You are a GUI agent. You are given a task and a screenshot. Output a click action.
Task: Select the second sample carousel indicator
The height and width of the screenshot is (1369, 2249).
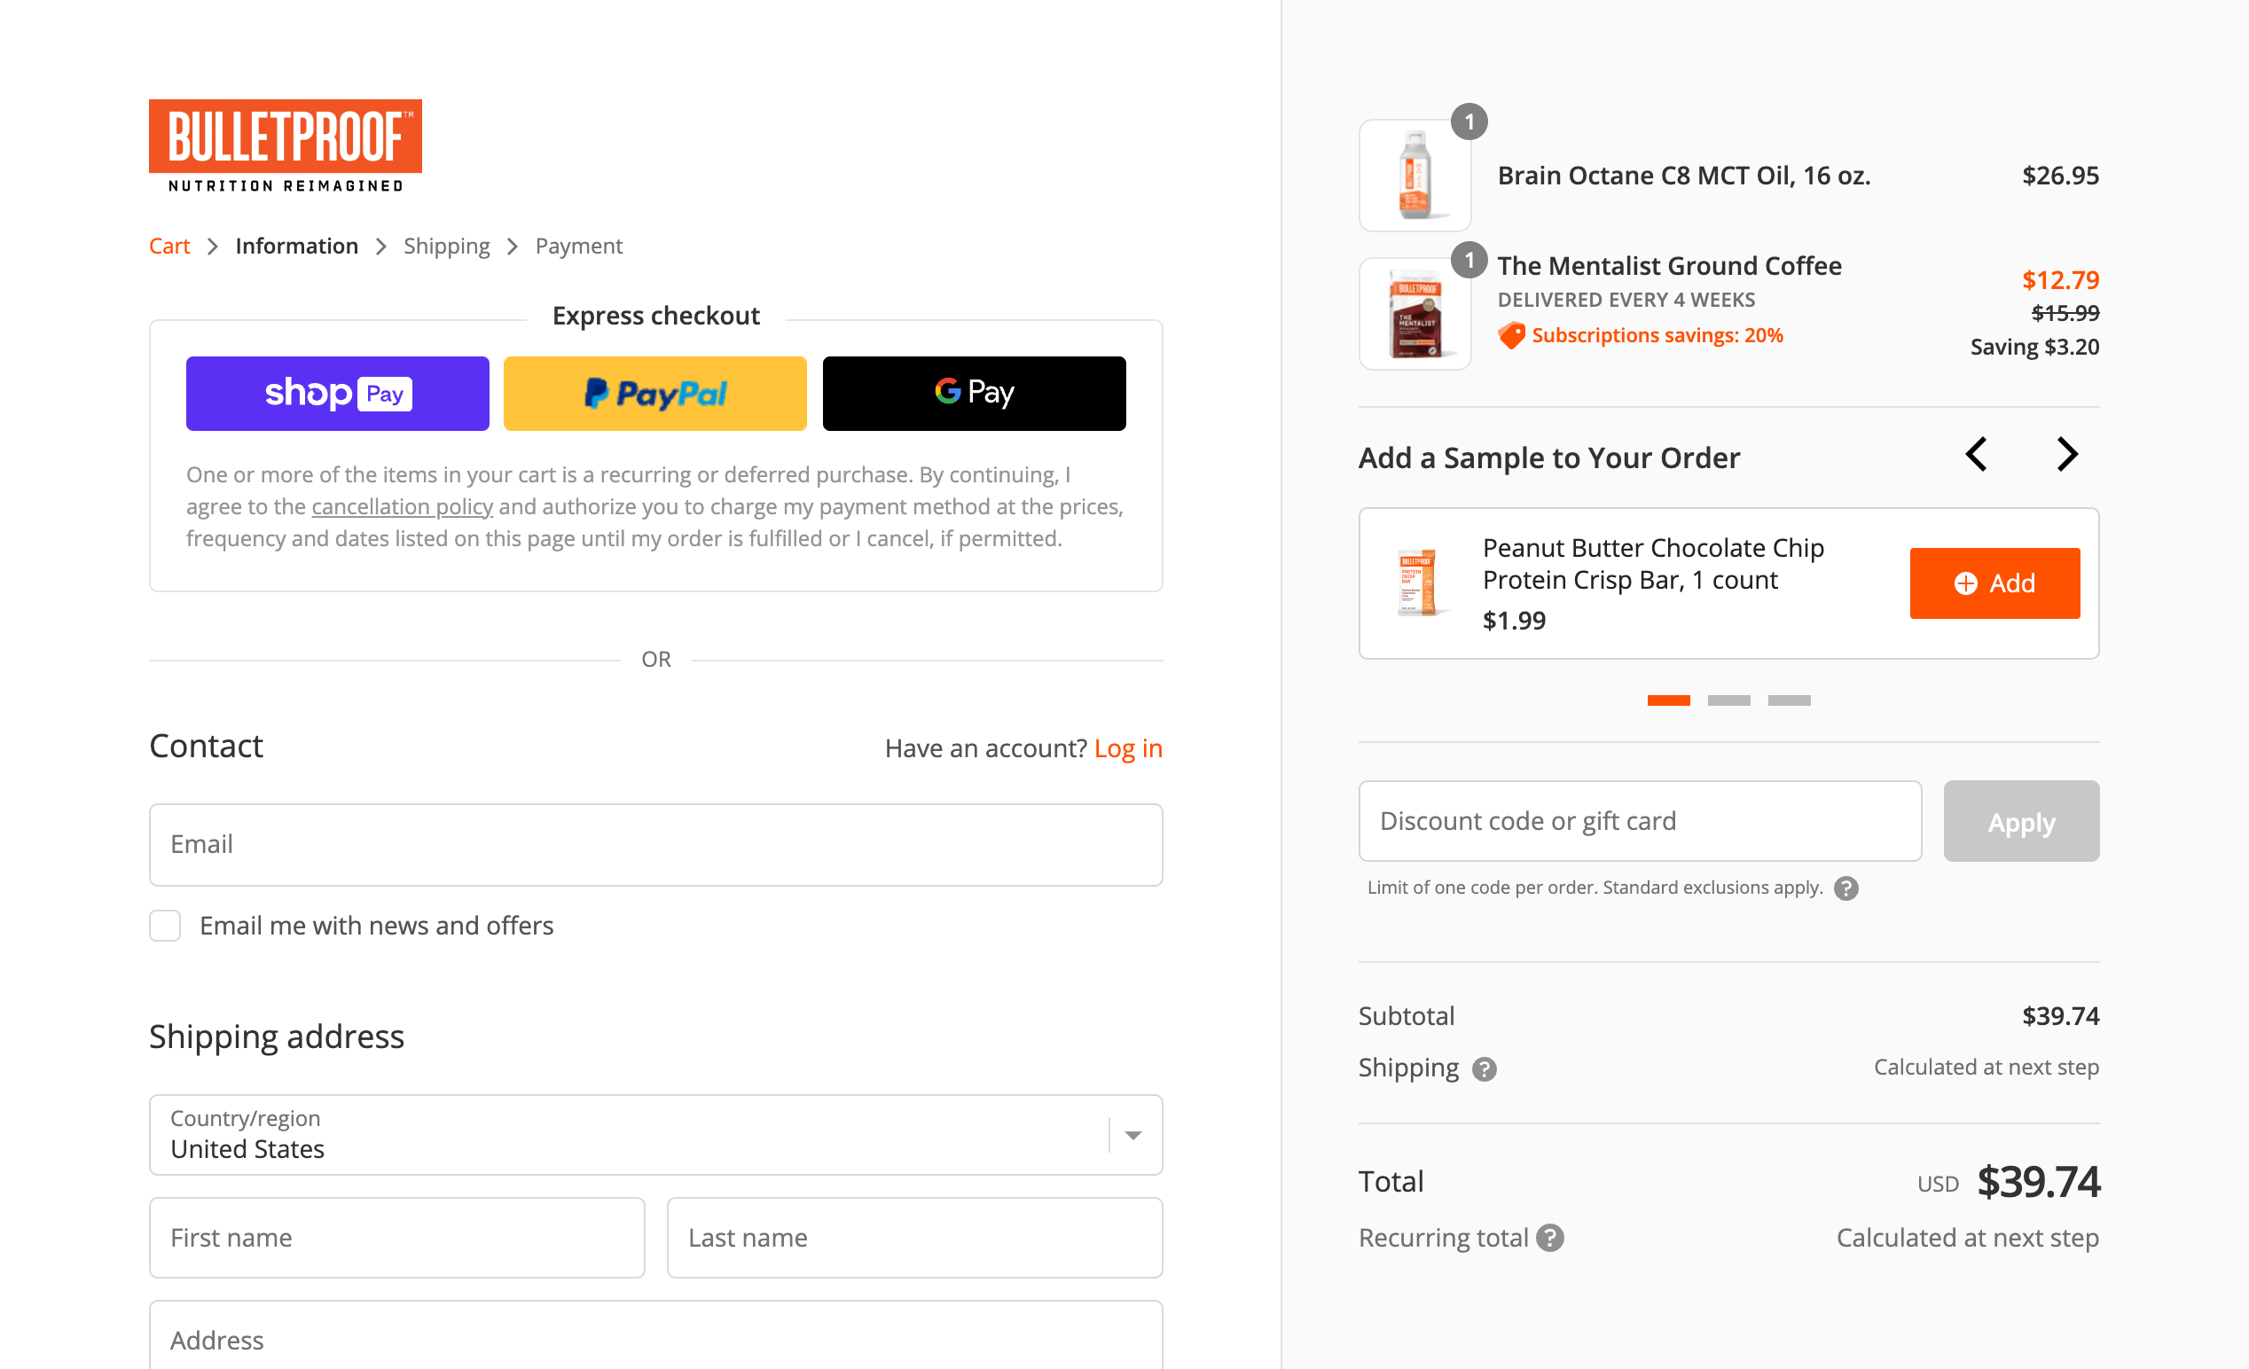click(1728, 700)
